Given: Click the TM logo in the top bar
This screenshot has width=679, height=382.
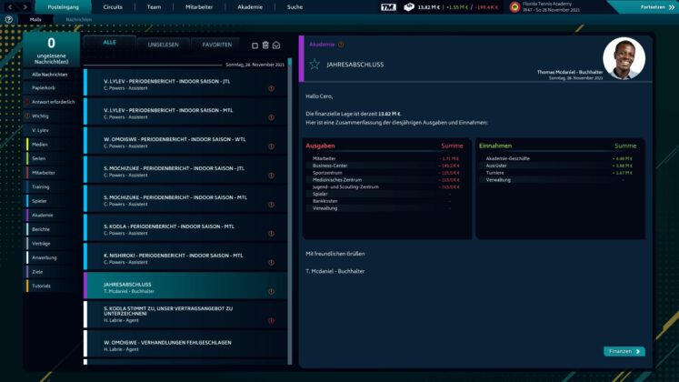Looking at the screenshot, I should tap(388, 7).
